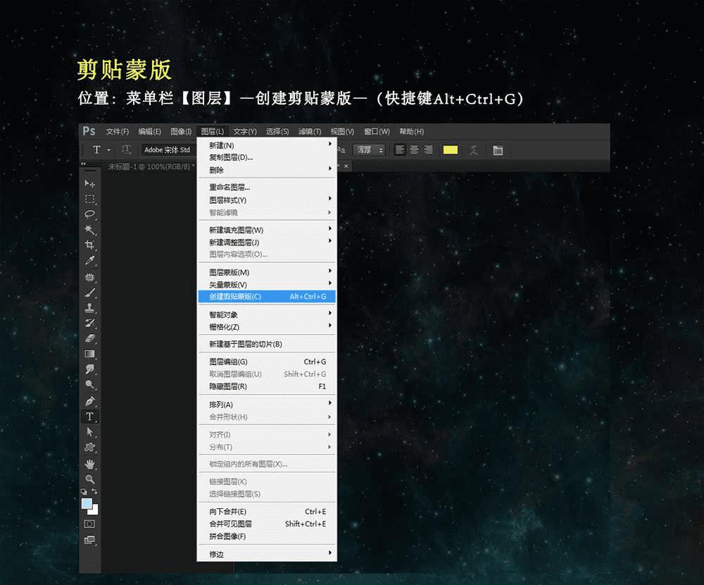Image resolution: width=704 pixels, height=585 pixels.
Task: Select the Magic Wand tool
Action: point(90,229)
